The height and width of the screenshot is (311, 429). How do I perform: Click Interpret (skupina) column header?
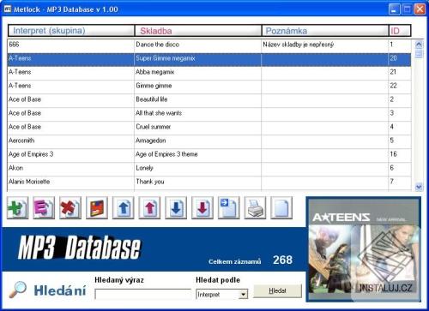point(71,31)
